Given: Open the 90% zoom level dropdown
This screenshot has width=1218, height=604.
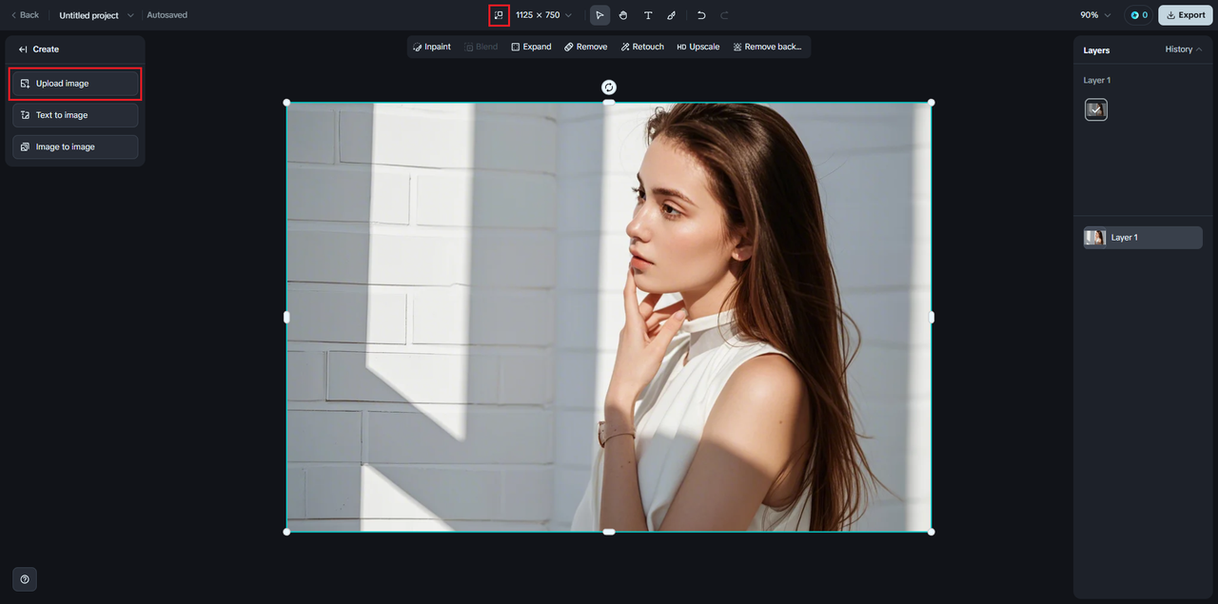Looking at the screenshot, I should tap(1095, 15).
